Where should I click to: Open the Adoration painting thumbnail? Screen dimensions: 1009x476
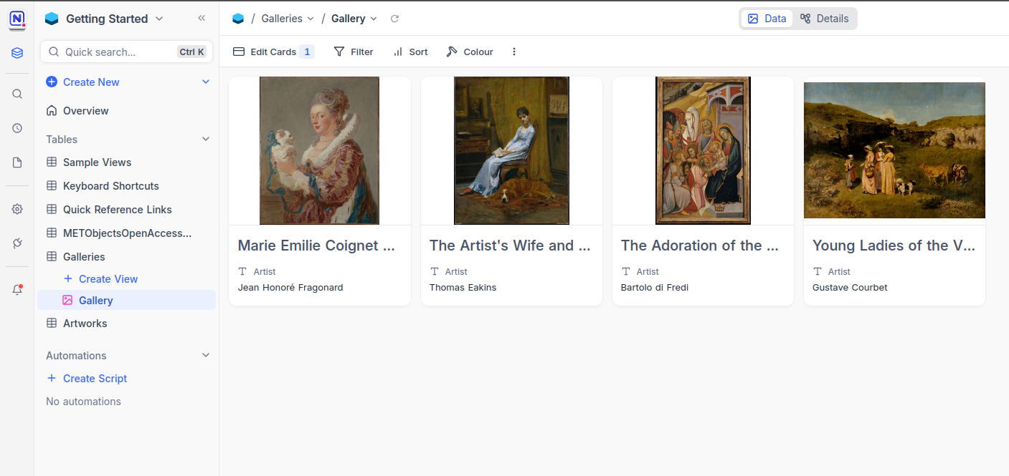pyautogui.click(x=703, y=150)
